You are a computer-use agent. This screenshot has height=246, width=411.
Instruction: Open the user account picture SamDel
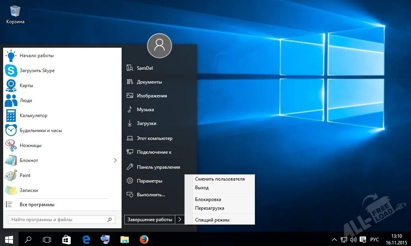159,46
